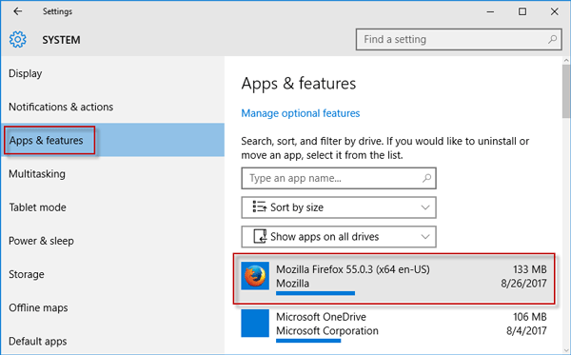
Task: Click the Apps & features page heading
Action: [x=299, y=84]
